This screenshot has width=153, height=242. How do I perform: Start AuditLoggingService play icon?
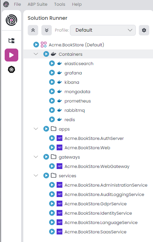[x=52, y=194]
